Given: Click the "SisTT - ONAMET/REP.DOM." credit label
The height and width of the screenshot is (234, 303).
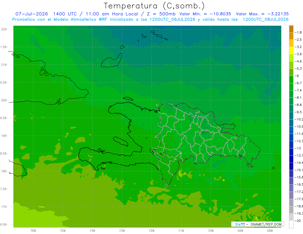Looking at the screenshot, I should pyautogui.click(x=257, y=224).
